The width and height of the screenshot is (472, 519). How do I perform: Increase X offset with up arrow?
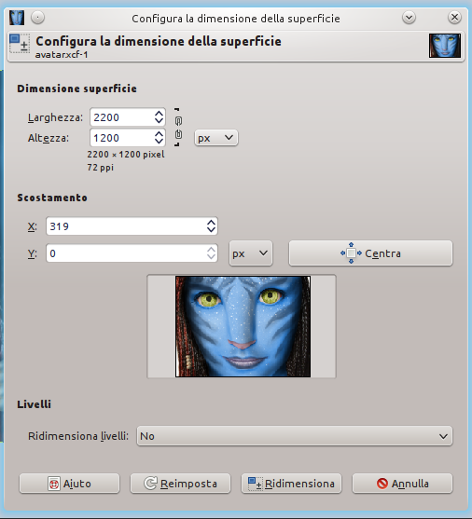tap(211, 223)
